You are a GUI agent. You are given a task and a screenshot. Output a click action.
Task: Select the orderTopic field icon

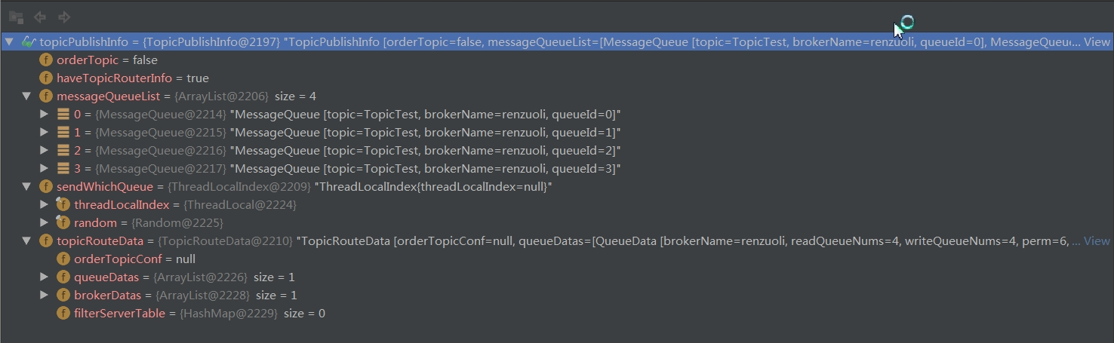click(46, 60)
